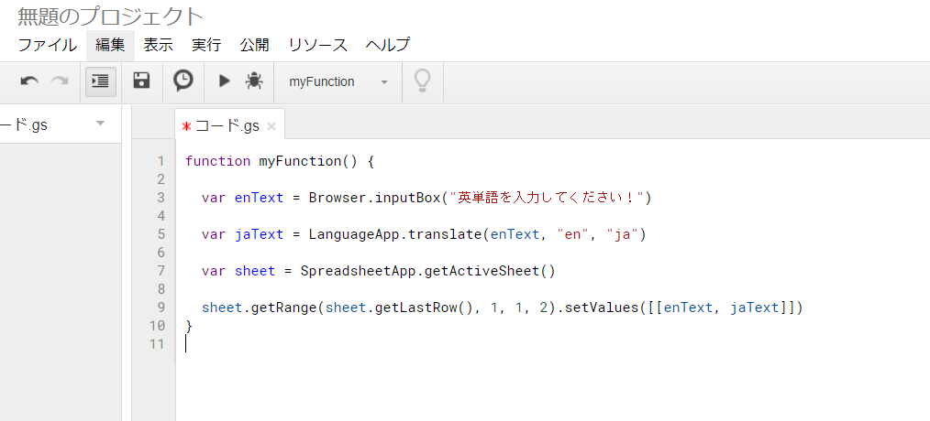Viewport: 930px width, 421px height.
Task: Click the lightbulb hint icon
Action: (422, 81)
